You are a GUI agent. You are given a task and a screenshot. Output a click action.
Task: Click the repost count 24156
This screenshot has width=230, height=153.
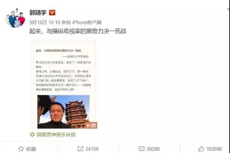pyautogui.click(x=92, y=149)
